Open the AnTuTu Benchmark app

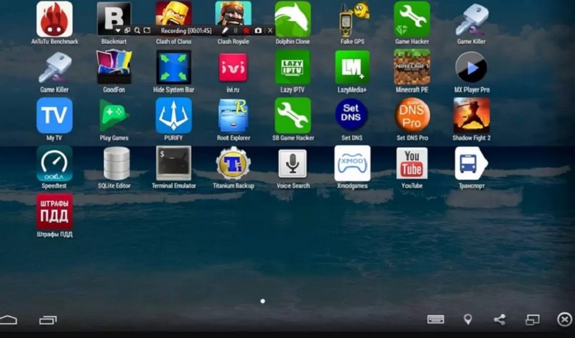pos(55,19)
